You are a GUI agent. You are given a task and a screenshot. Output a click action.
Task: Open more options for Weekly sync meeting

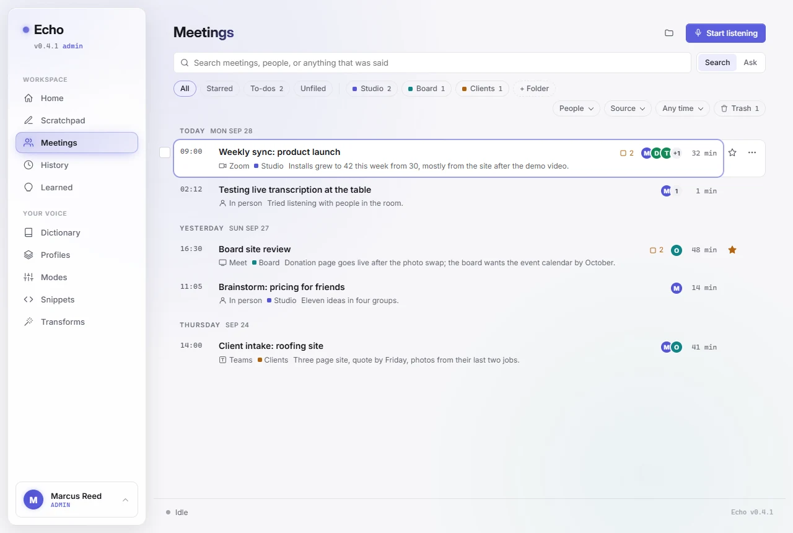(x=752, y=152)
